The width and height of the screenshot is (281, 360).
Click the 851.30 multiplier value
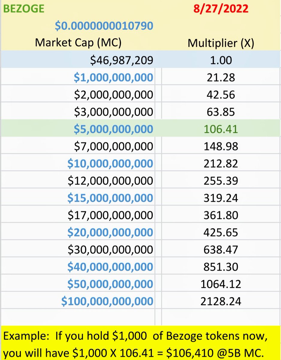click(220, 267)
